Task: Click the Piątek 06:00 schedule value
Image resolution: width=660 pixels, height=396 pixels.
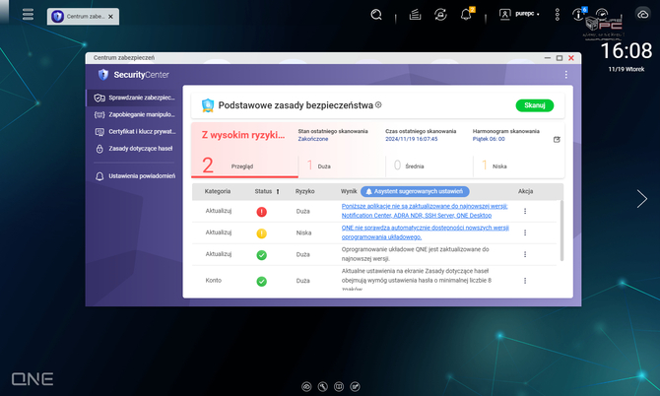Action: (x=489, y=139)
